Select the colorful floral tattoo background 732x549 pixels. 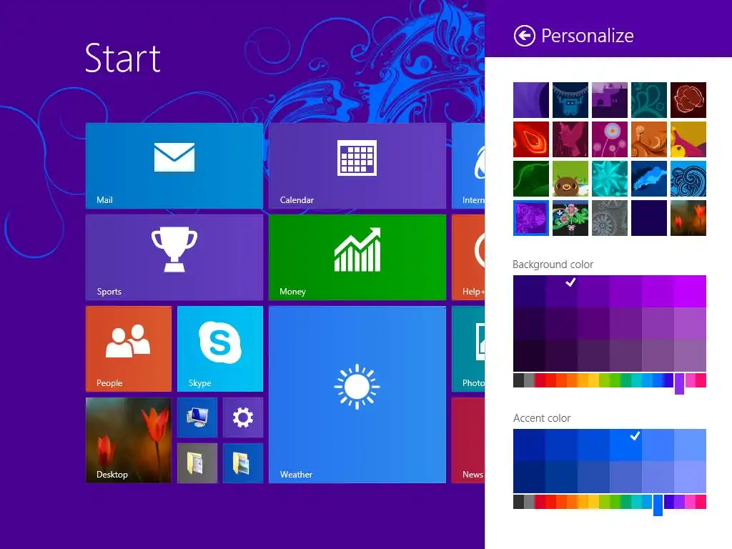click(x=570, y=218)
